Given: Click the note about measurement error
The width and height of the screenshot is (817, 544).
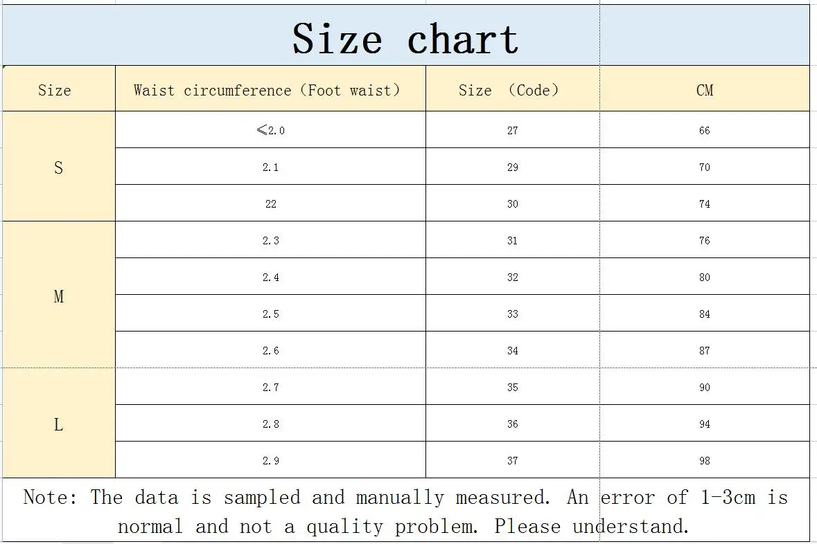Looking at the screenshot, I should [406, 510].
